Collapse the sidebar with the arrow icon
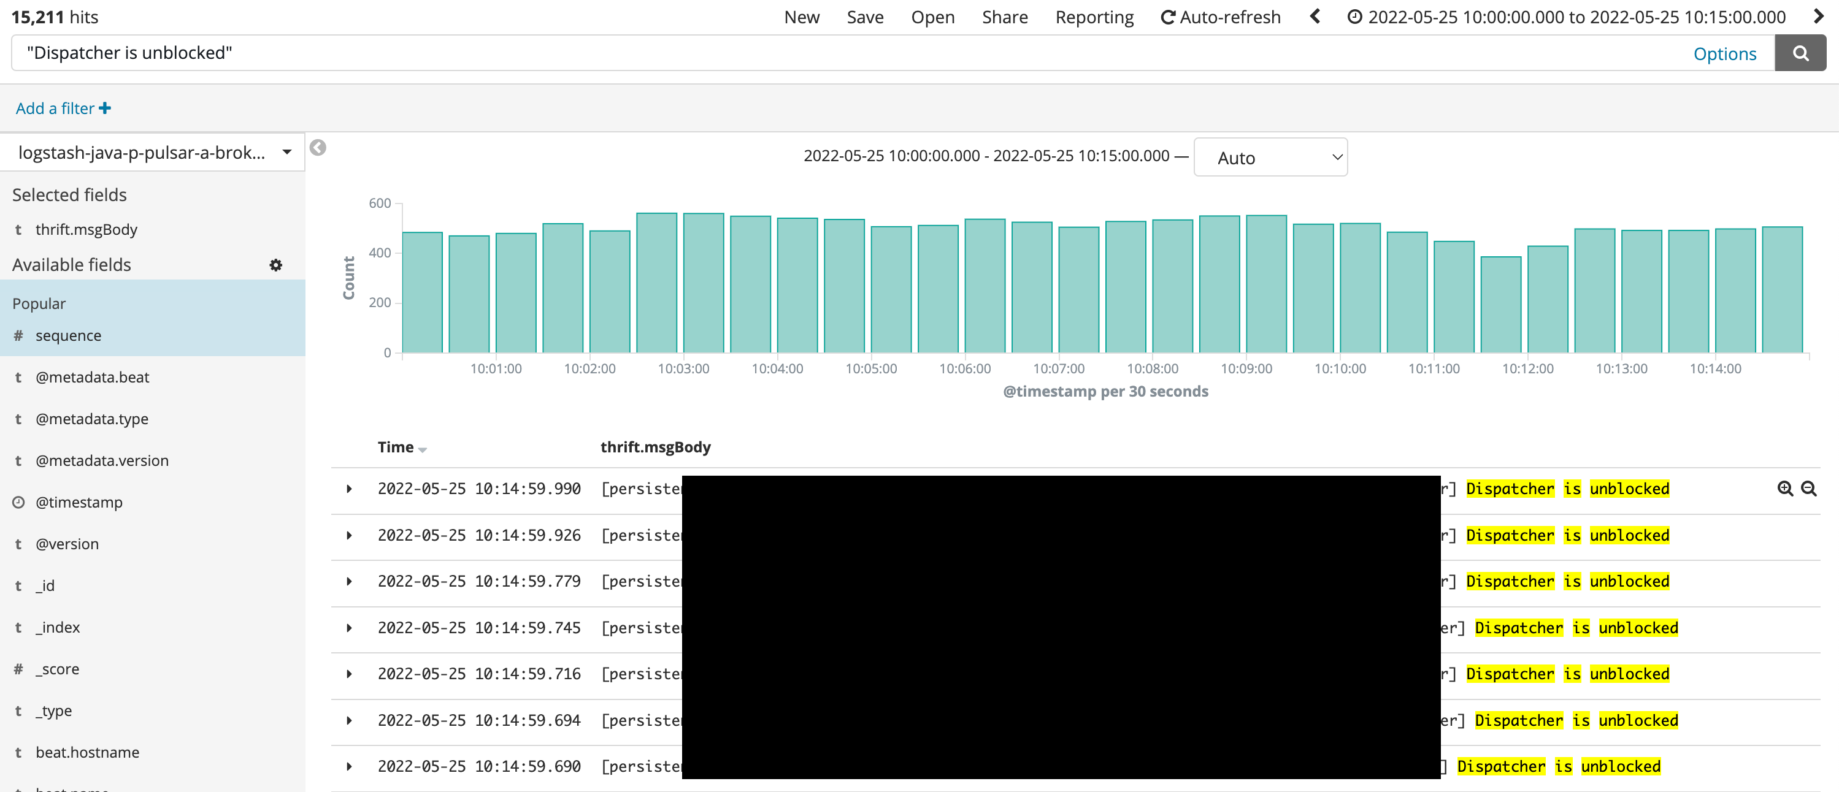Image resolution: width=1839 pixels, height=792 pixels. [x=318, y=148]
